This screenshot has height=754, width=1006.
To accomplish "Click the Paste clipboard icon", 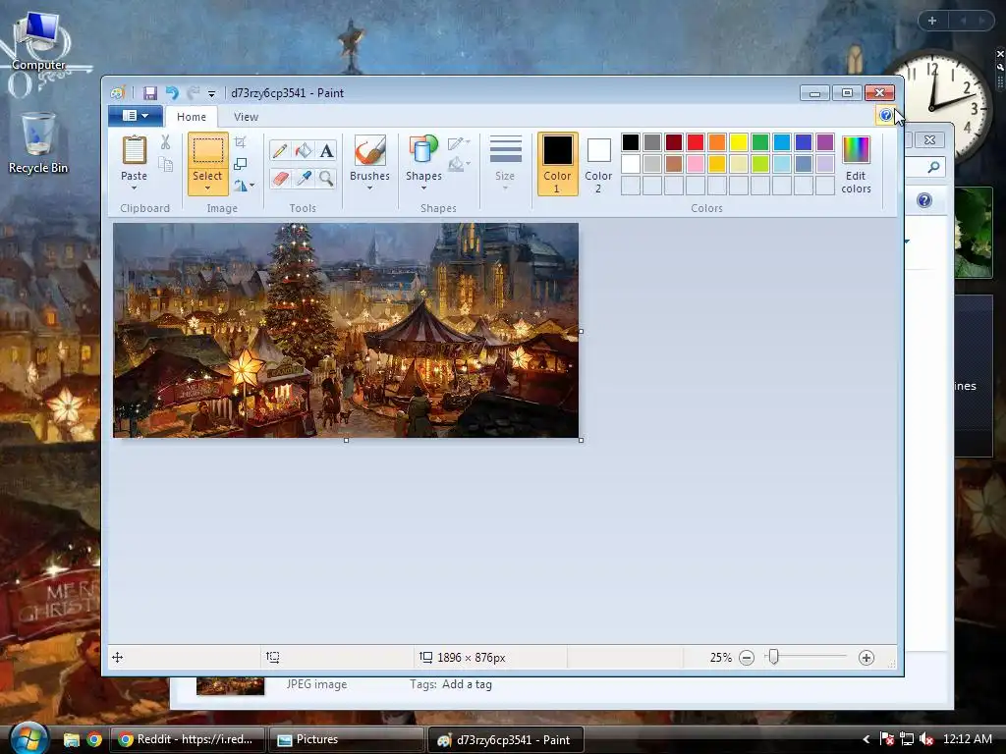I will tap(134, 150).
